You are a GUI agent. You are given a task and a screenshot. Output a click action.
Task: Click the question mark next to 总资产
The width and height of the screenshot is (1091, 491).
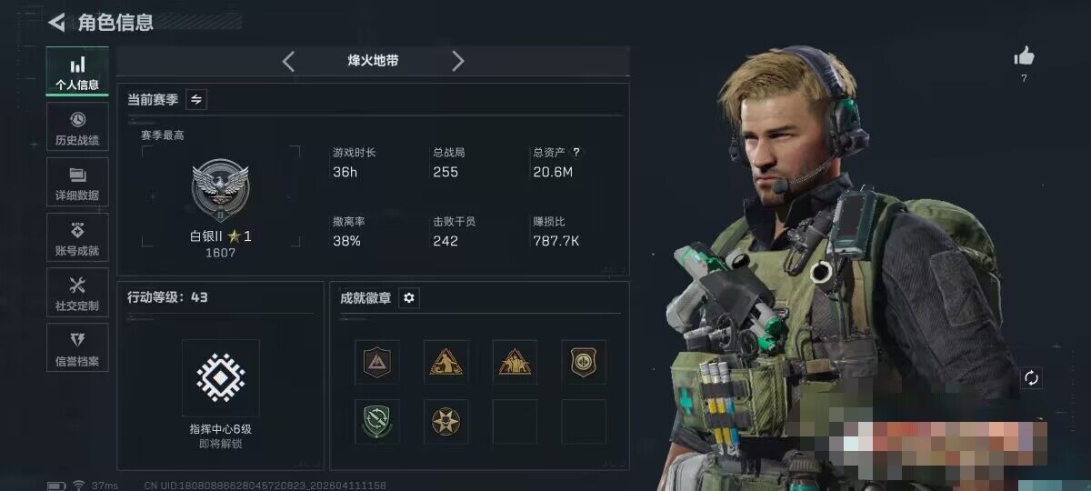(x=576, y=153)
